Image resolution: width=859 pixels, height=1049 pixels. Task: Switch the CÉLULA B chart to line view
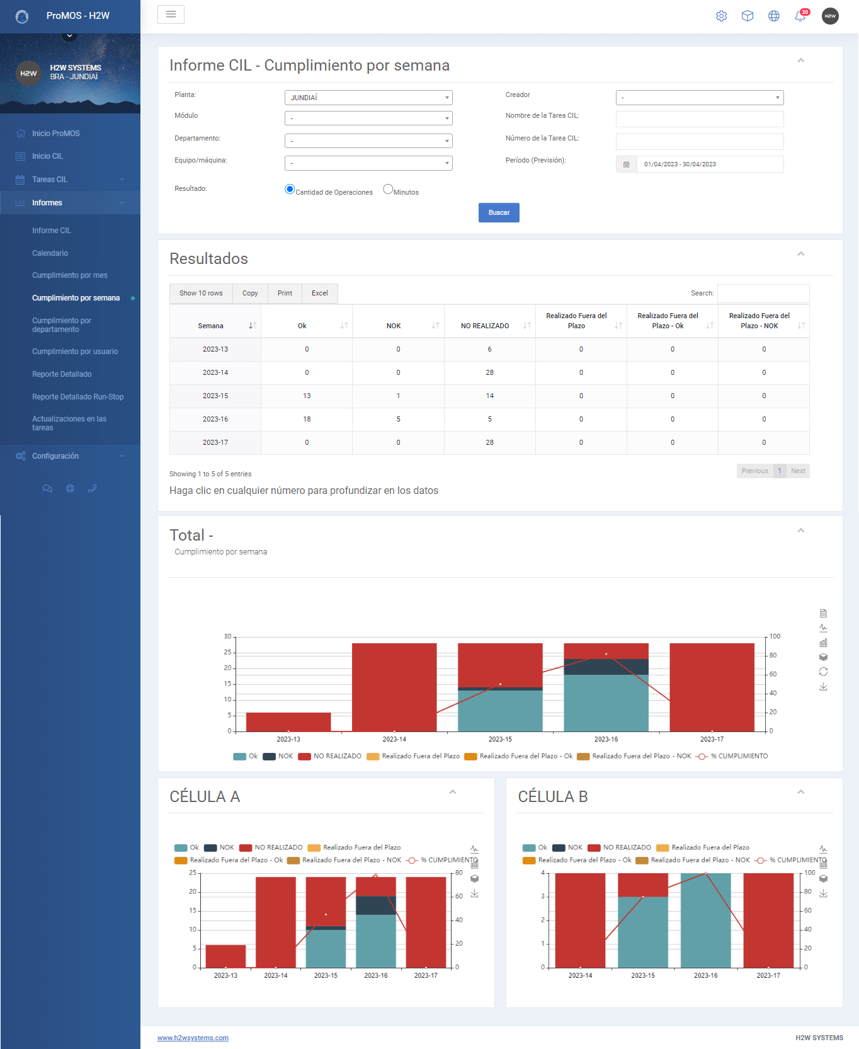point(823,849)
